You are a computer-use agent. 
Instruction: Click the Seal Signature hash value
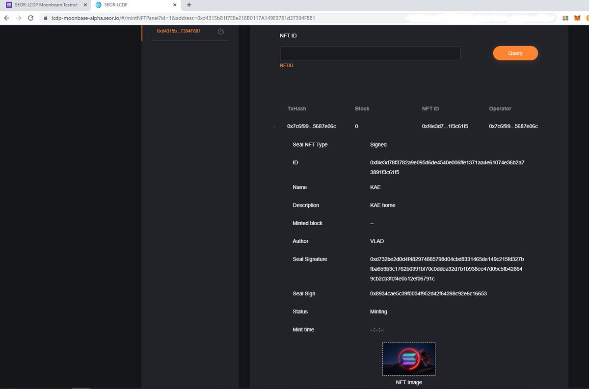pos(447,269)
